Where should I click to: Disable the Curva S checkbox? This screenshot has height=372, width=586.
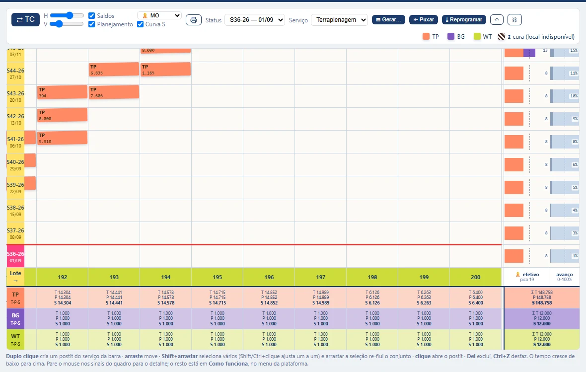click(x=141, y=24)
